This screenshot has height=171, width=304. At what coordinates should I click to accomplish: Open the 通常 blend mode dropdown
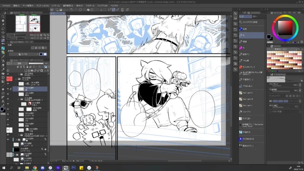[x=21, y=63]
